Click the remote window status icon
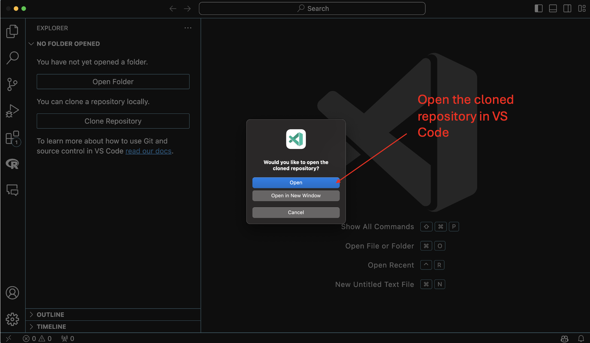590x343 pixels. pyautogui.click(x=9, y=338)
